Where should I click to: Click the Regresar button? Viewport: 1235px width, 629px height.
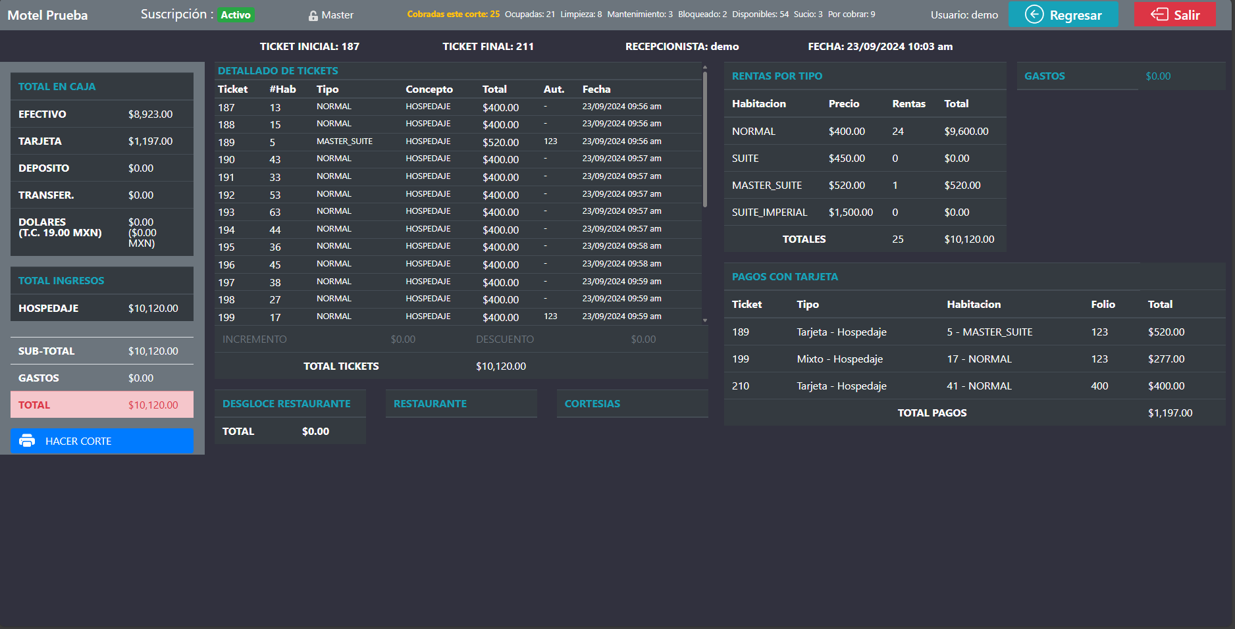click(x=1063, y=14)
